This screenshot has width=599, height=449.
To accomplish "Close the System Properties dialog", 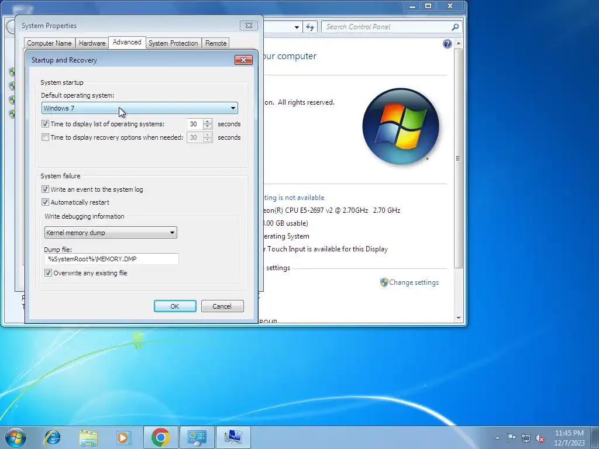I will [x=249, y=26].
